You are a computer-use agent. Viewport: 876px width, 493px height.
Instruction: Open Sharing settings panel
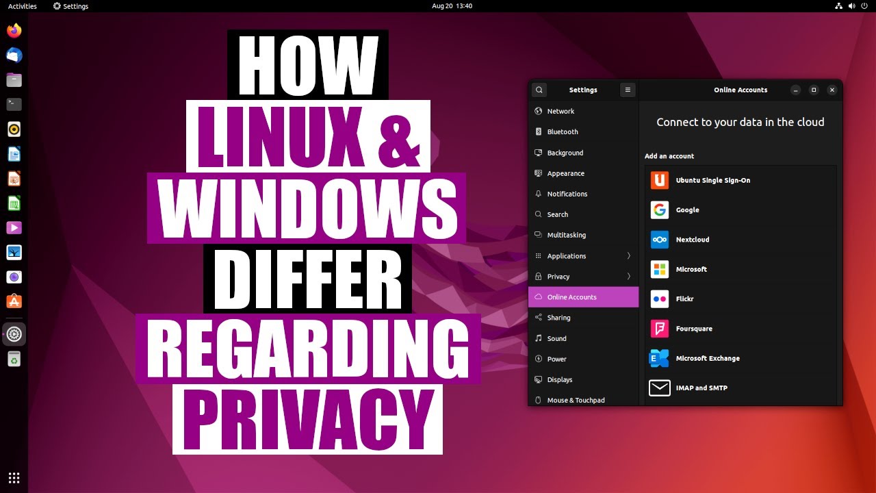[583, 318]
